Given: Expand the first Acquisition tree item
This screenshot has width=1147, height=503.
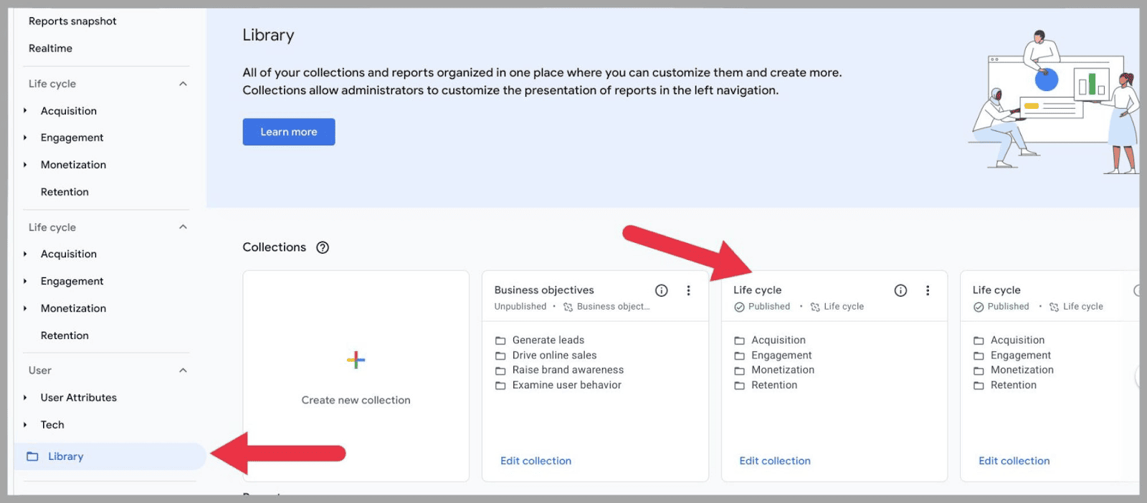Looking at the screenshot, I should pos(25,111).
